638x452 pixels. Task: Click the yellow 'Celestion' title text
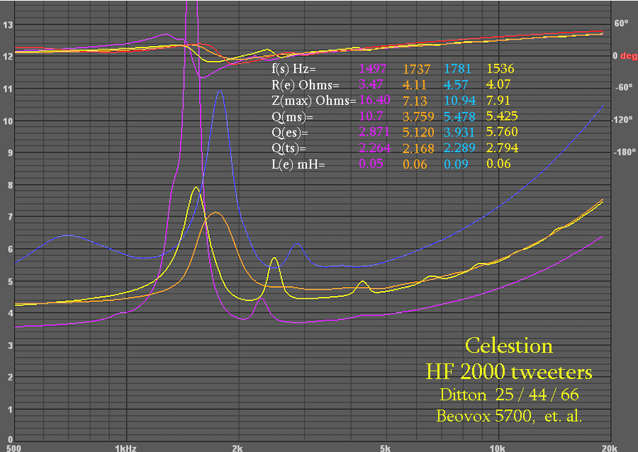pyautogui.click(x=508, y=346)
